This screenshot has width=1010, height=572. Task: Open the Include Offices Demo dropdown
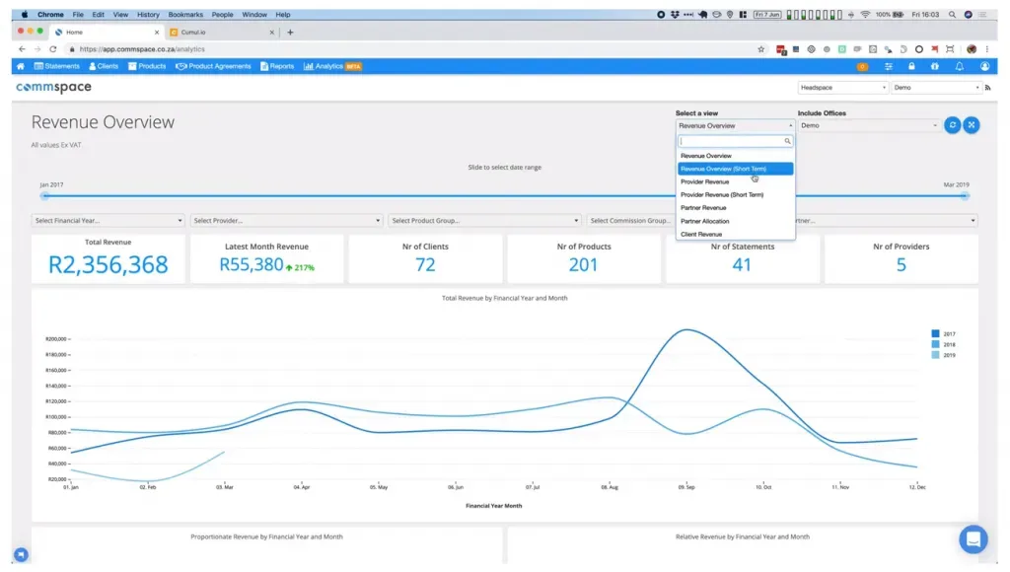869,125
